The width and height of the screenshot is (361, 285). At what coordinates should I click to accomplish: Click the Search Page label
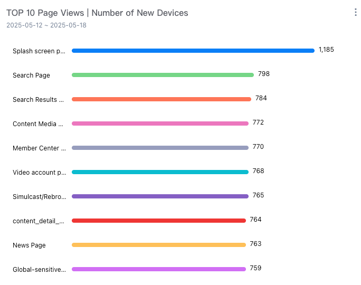click(x=31, y=75)
